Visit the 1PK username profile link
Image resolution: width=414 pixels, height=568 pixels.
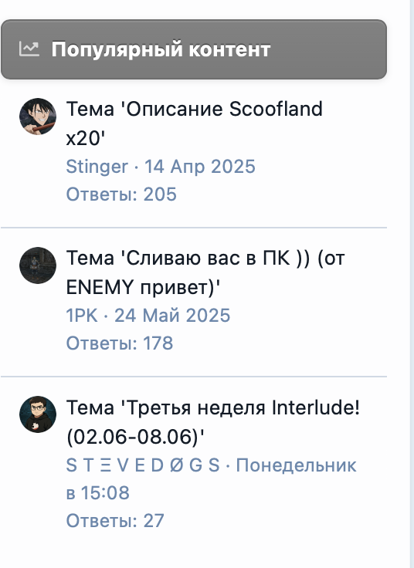[82, 316]
